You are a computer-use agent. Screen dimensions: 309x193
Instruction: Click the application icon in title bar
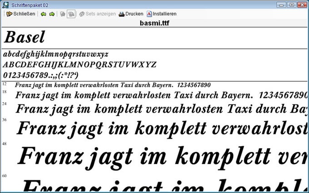(x=5, y=5)
